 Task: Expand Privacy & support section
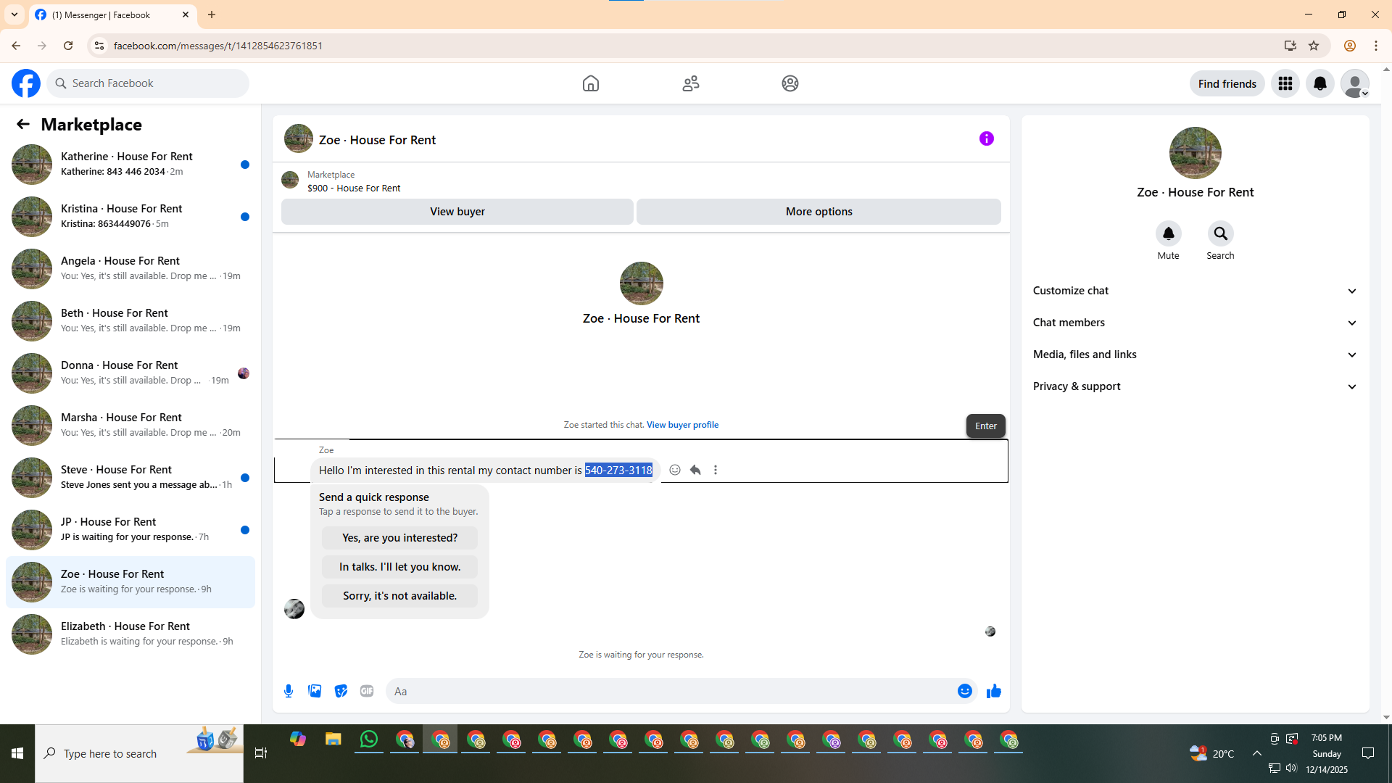[x=1195, y=386]
